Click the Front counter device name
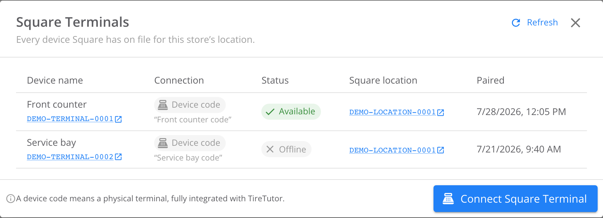 tap(57, 104)
